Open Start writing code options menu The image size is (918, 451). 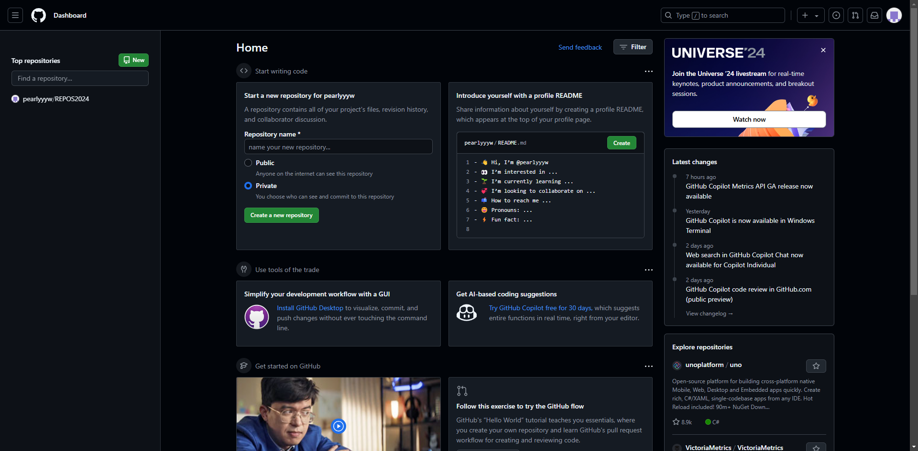click(648, 71)
